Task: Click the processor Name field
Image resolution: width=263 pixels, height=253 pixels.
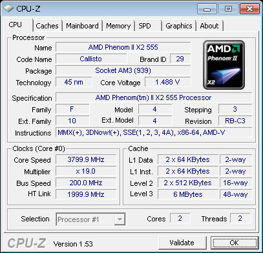Action: (x=123, y=47)
